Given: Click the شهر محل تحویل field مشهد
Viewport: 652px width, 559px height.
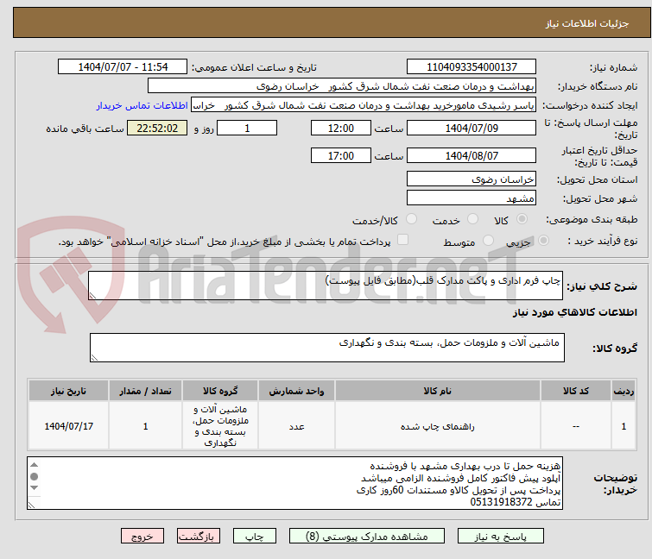Looking at the screenshot, I should [472, 198].
